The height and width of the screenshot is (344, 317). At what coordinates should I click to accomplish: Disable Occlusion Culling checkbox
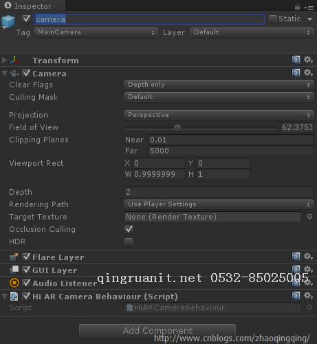tap(129, 229)
